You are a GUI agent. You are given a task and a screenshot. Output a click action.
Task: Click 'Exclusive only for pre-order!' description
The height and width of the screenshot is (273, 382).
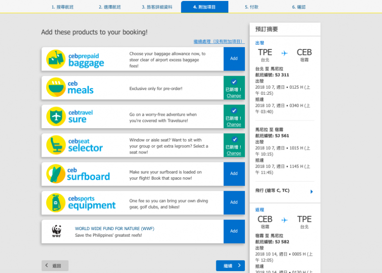156,89
